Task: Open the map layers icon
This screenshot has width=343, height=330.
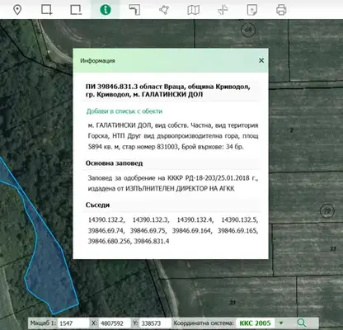Action: click(x=194, y=10)
